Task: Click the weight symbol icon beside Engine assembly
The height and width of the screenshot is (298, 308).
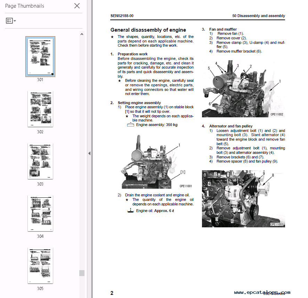Action: coord(130,125)
